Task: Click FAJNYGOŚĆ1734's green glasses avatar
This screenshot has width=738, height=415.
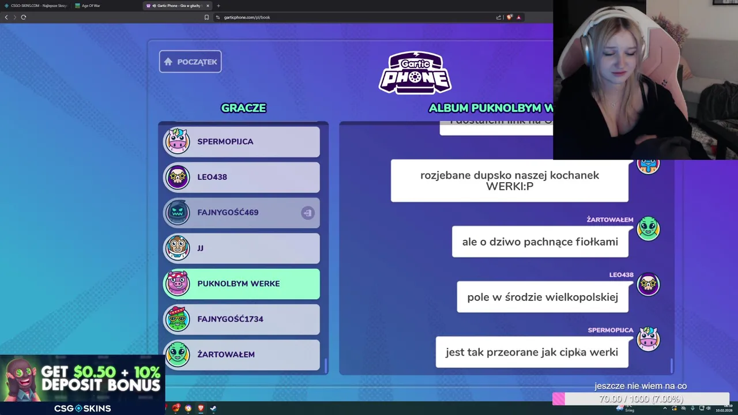Action: 177,319
